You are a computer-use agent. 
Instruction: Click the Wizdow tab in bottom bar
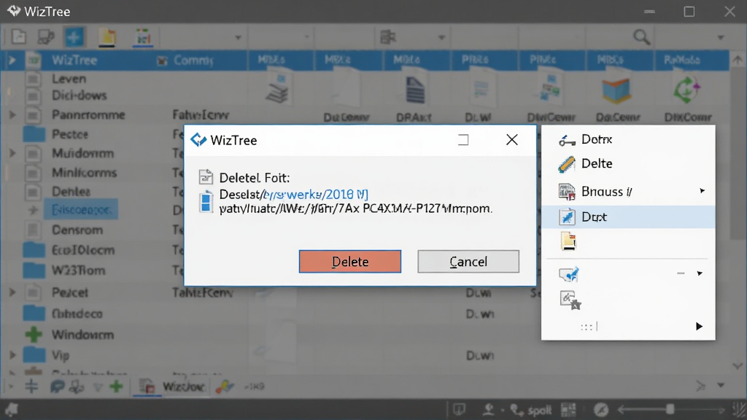pos(183,386)
